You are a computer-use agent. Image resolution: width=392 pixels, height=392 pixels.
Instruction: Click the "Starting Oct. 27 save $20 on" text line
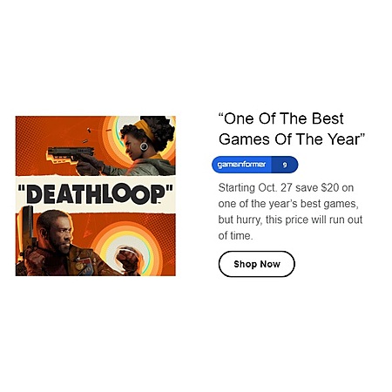tap(286, 187)
